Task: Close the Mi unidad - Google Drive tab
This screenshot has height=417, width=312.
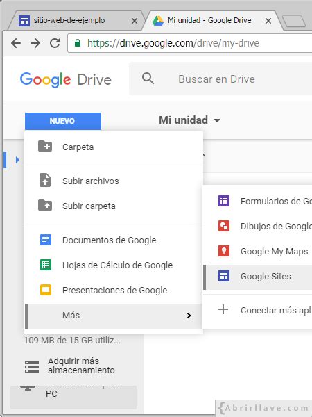Action: coord(268,21)
